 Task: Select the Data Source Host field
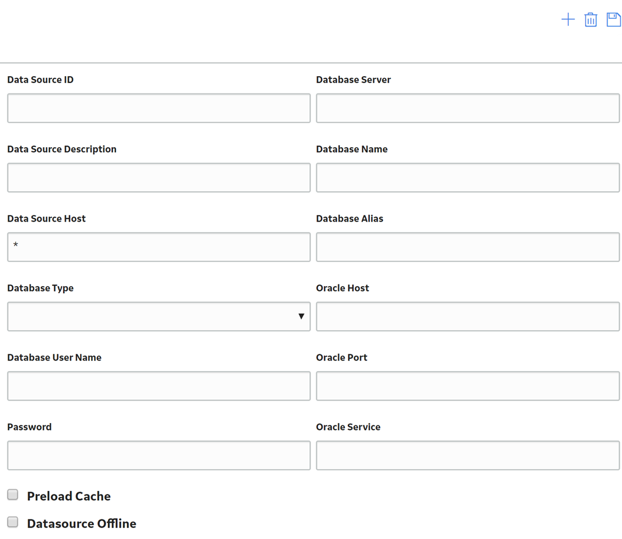tap(159, 247)
